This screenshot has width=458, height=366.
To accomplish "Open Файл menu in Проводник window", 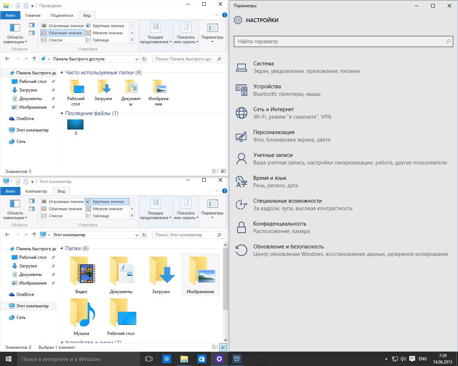I will (x=10, y=15).
